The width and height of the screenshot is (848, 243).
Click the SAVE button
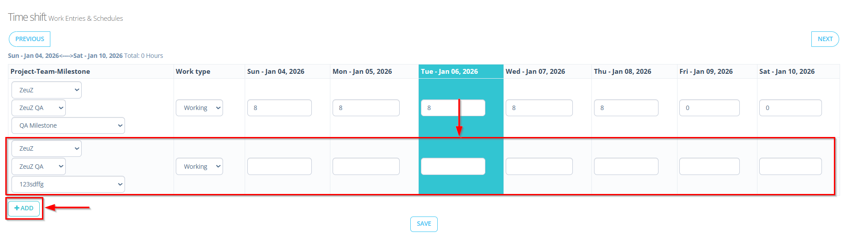click(x=424, y=224)
